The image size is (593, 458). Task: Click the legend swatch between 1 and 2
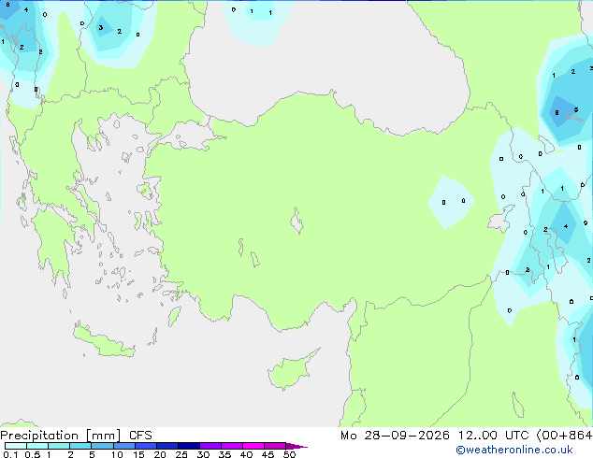(x=59, y=446)
